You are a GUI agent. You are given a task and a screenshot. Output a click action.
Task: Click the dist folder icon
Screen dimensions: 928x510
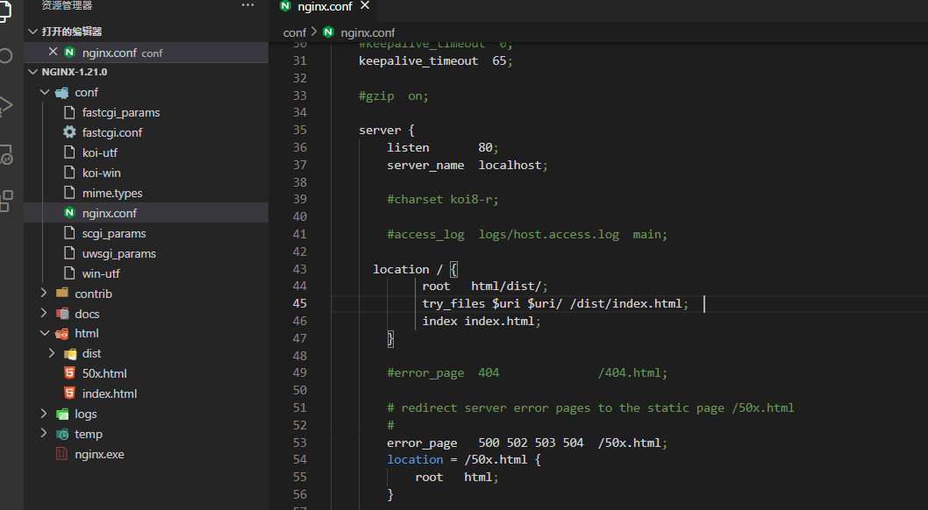coord(70,354)
